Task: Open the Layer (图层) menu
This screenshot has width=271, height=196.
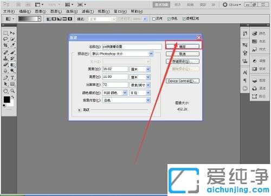Action: (x=56, y=11)
